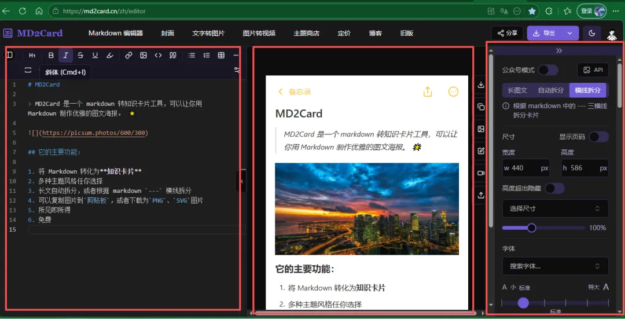Insert a numbered list
This screenshot has height=319, width=625.
tap(207, 56)
